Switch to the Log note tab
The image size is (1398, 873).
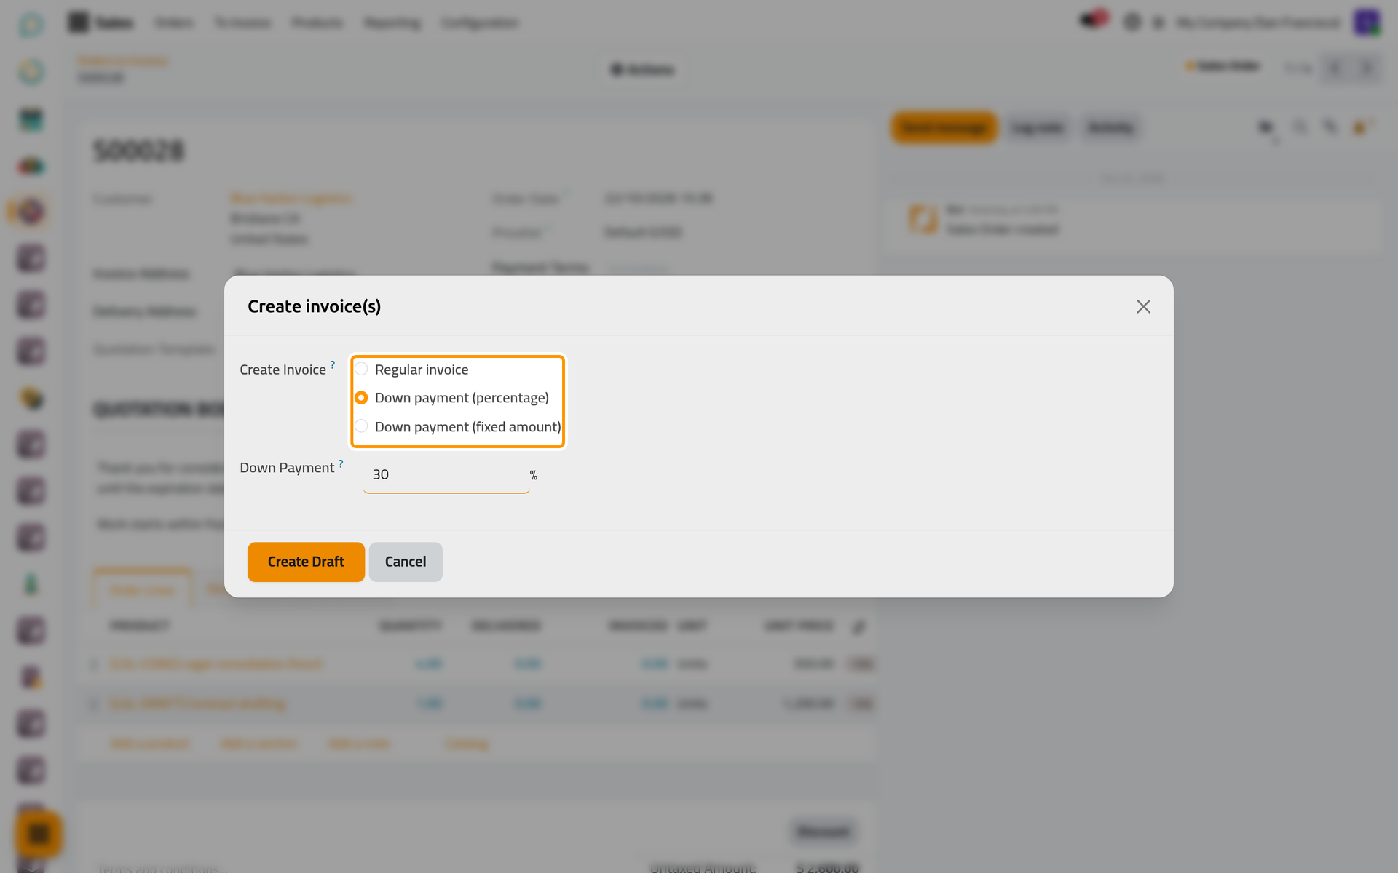pyautogui.click(x=1038, y=128)
